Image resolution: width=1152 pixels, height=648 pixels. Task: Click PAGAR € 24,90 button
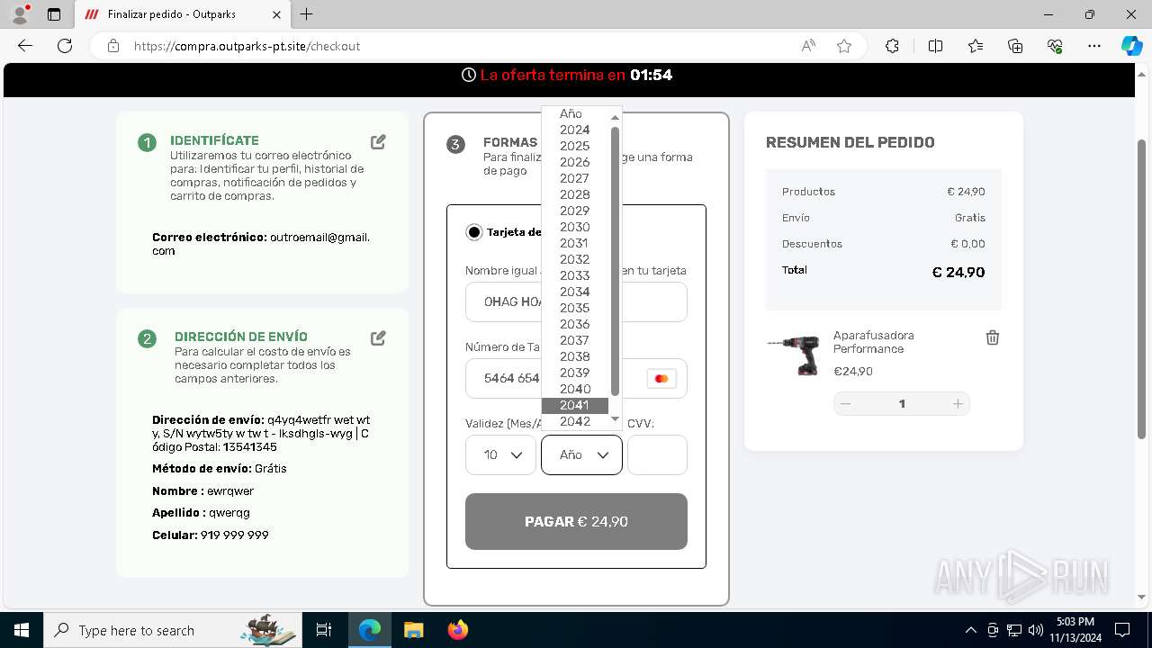[576, 521]
